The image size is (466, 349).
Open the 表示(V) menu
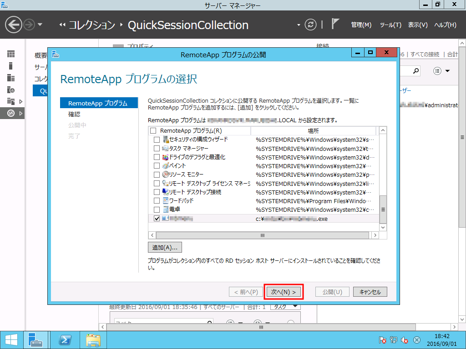[418, 25]
